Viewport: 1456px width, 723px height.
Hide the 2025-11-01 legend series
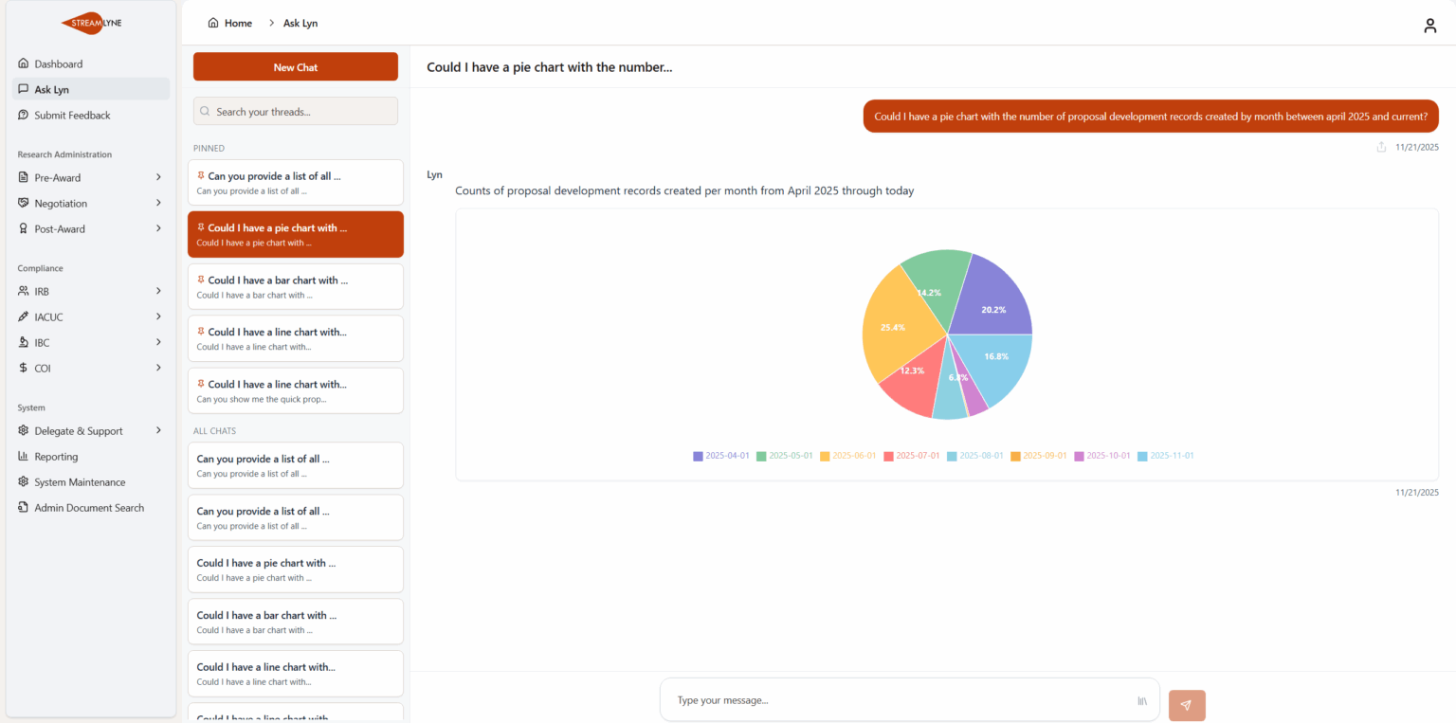[x=1165, y=456]
